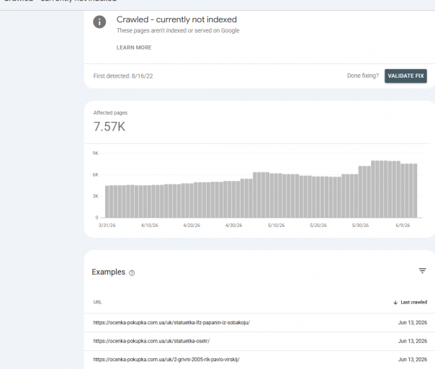Image resolution: width=435 pixels, height=369 pixels.
Task: Click the 5/30/26 chart date label
Action: tap(360, 225)
